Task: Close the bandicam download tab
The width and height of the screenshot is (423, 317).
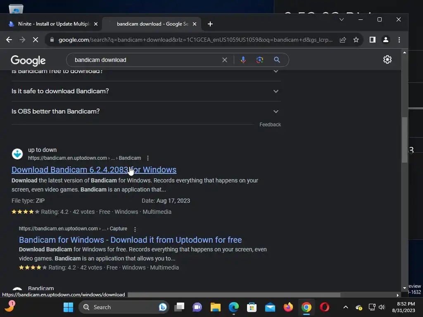Action: coord(195,24)
